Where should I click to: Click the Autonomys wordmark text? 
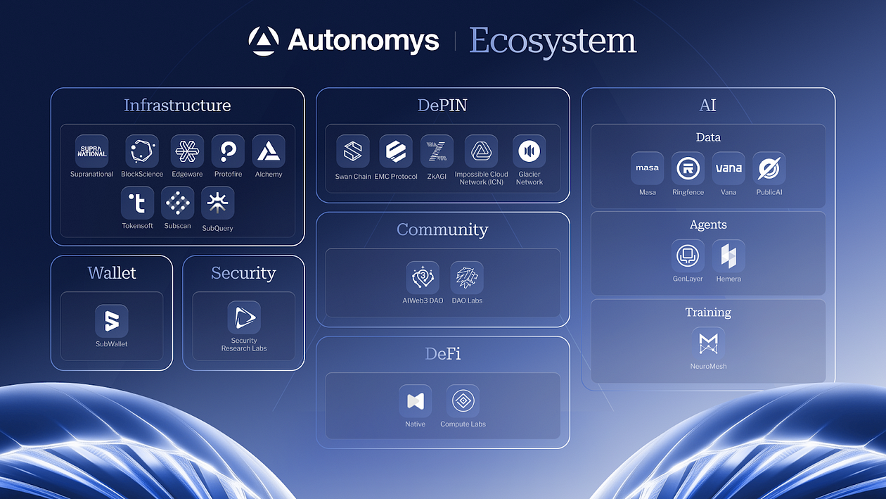[x=364, y=41]
